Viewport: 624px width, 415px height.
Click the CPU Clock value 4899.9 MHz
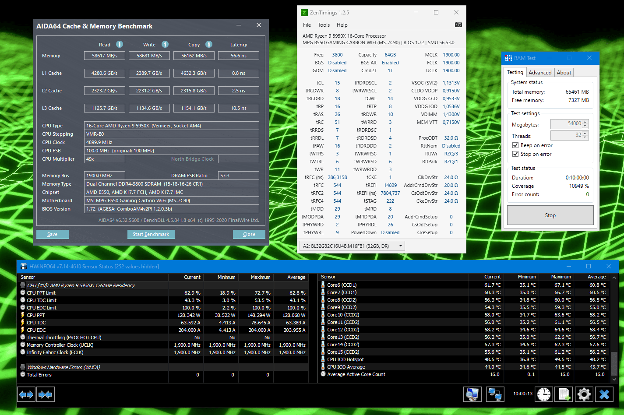(171, 142)
